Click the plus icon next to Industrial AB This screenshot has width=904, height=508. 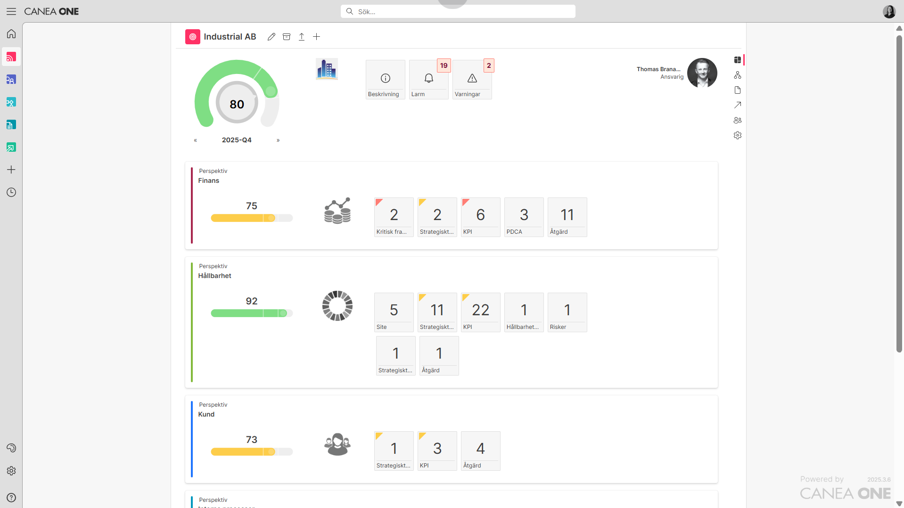coord(317,37)
